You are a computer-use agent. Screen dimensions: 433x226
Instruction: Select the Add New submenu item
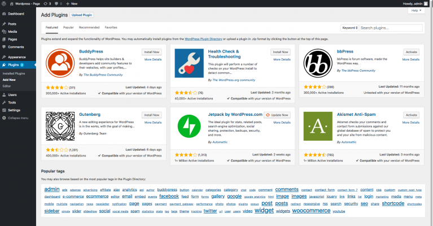click(x=9, y=80)
